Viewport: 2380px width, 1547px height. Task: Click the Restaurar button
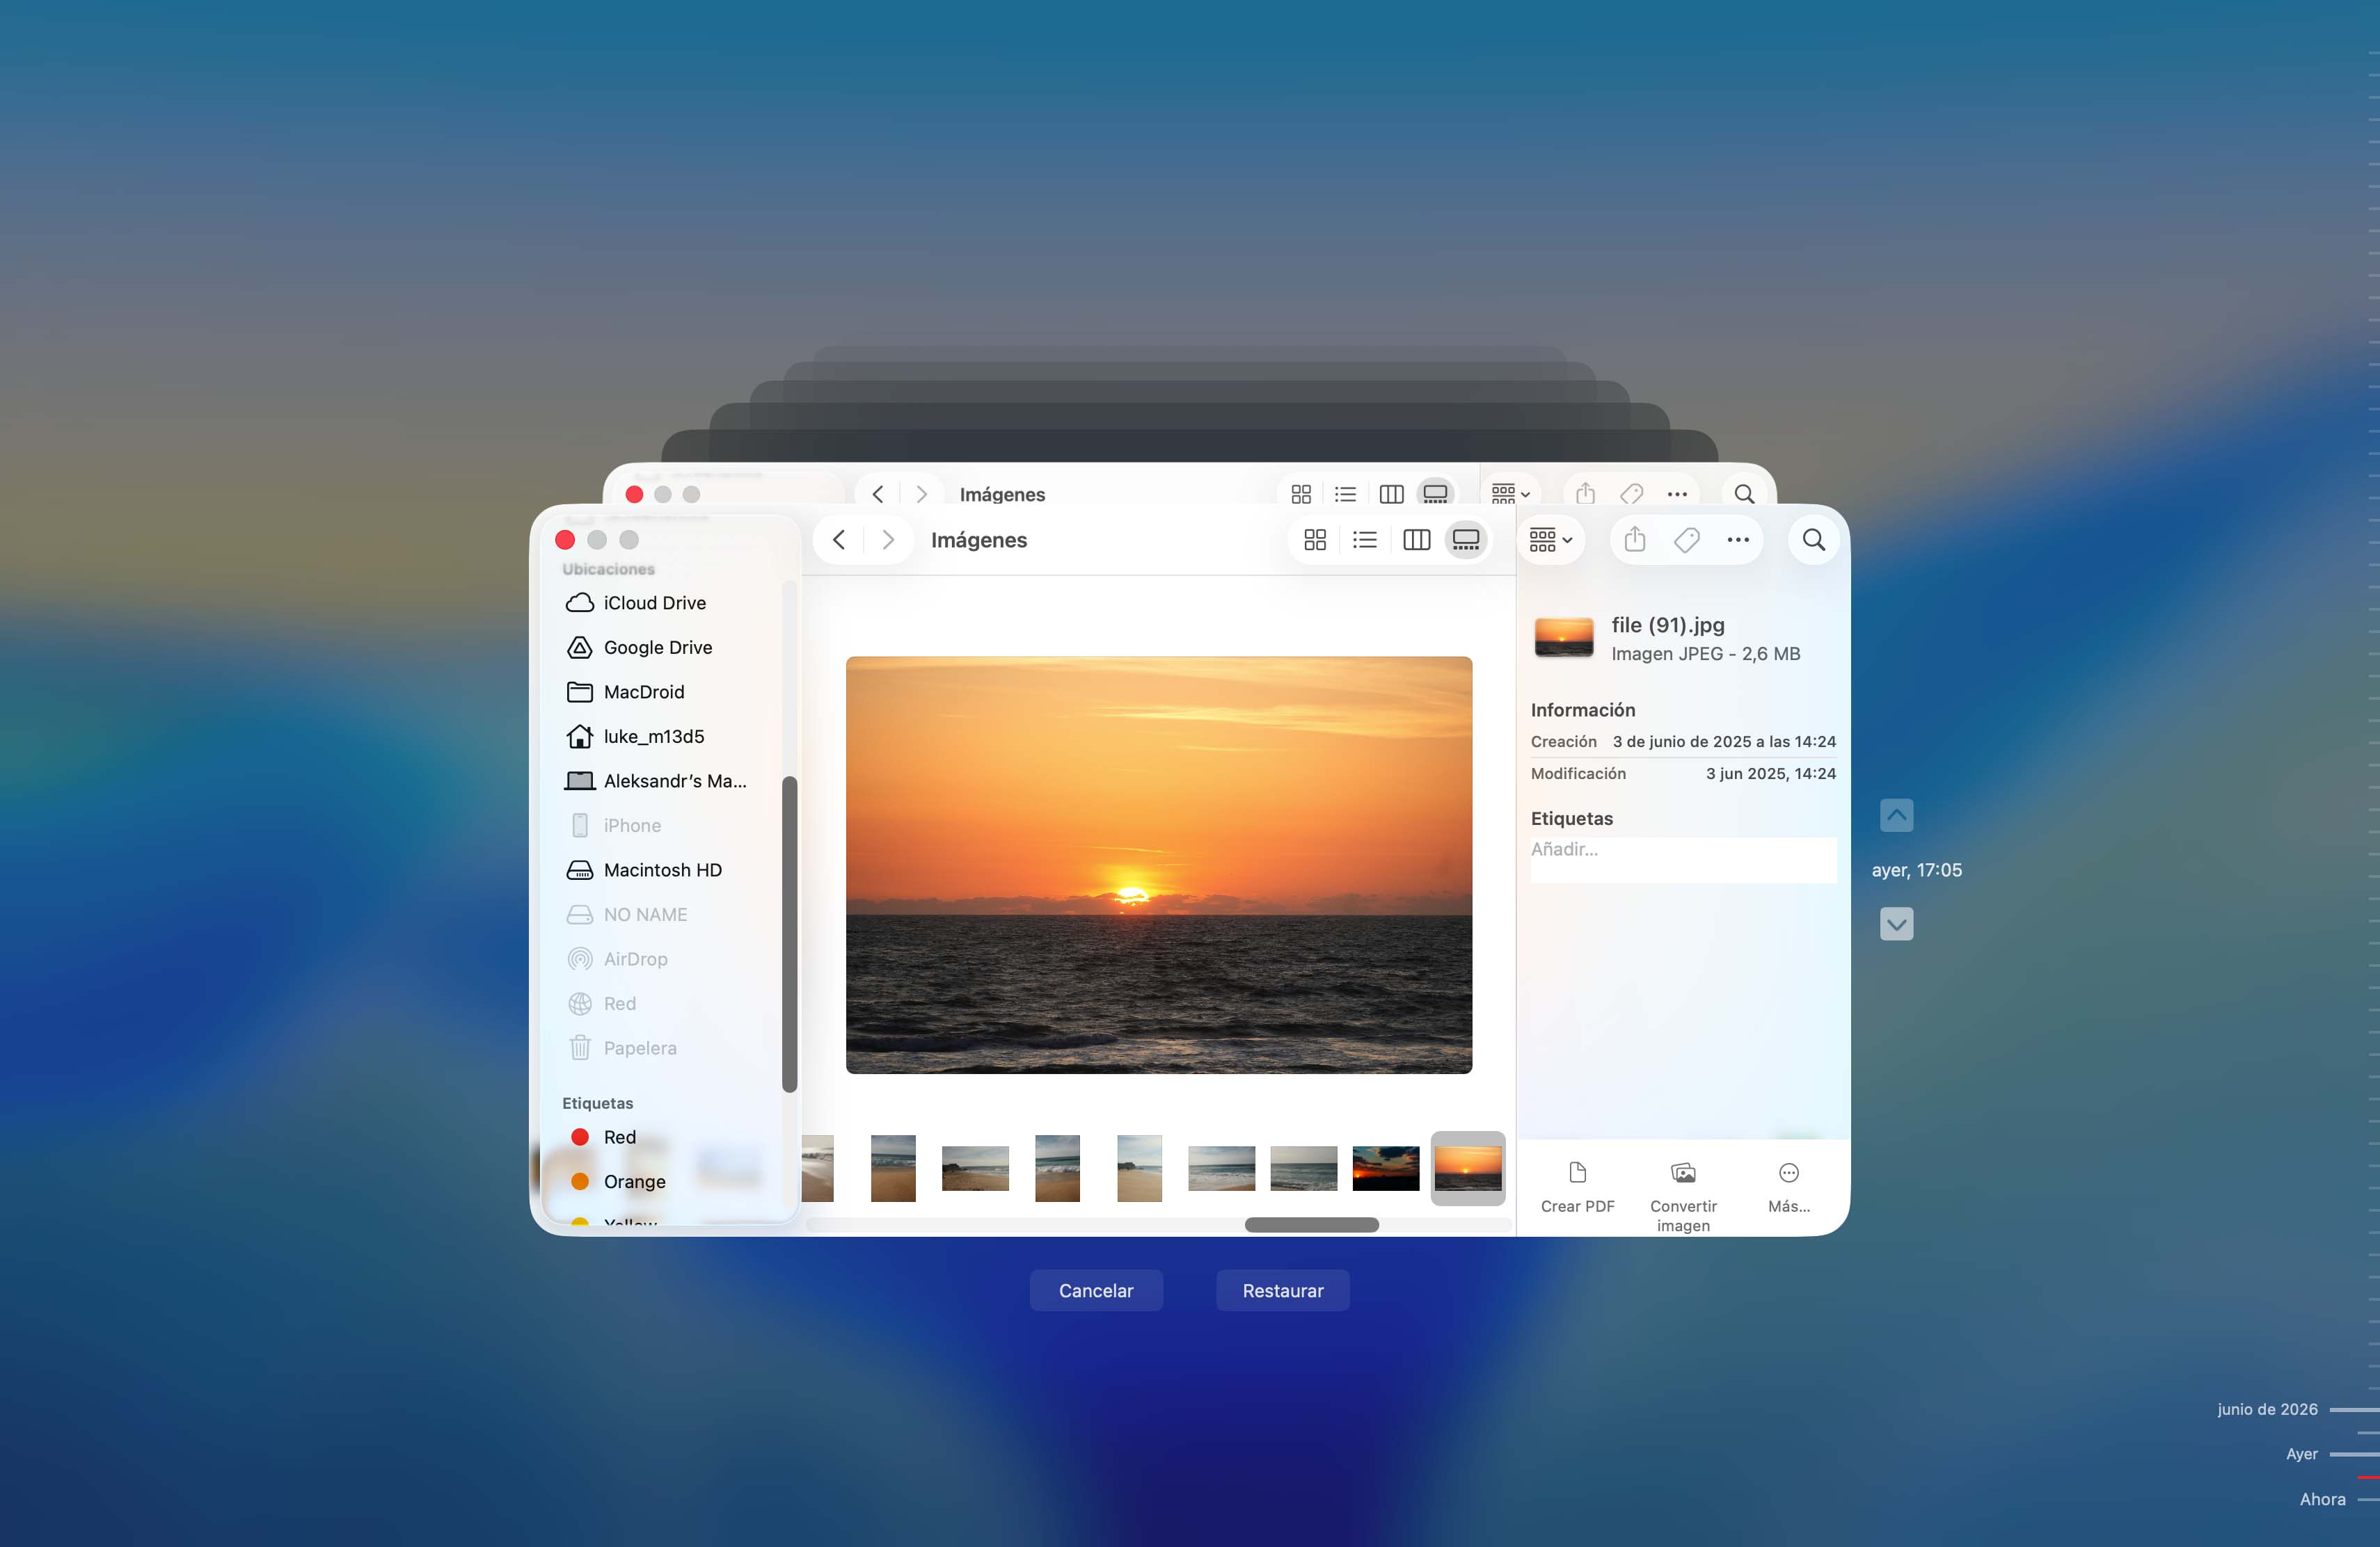pyautogui.click(x=1282, y=1290)
